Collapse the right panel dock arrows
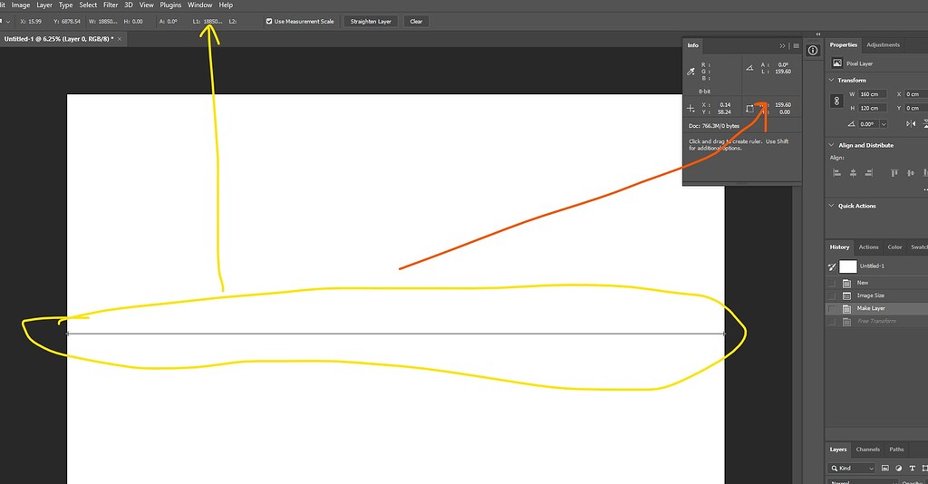 coord(818,34)
